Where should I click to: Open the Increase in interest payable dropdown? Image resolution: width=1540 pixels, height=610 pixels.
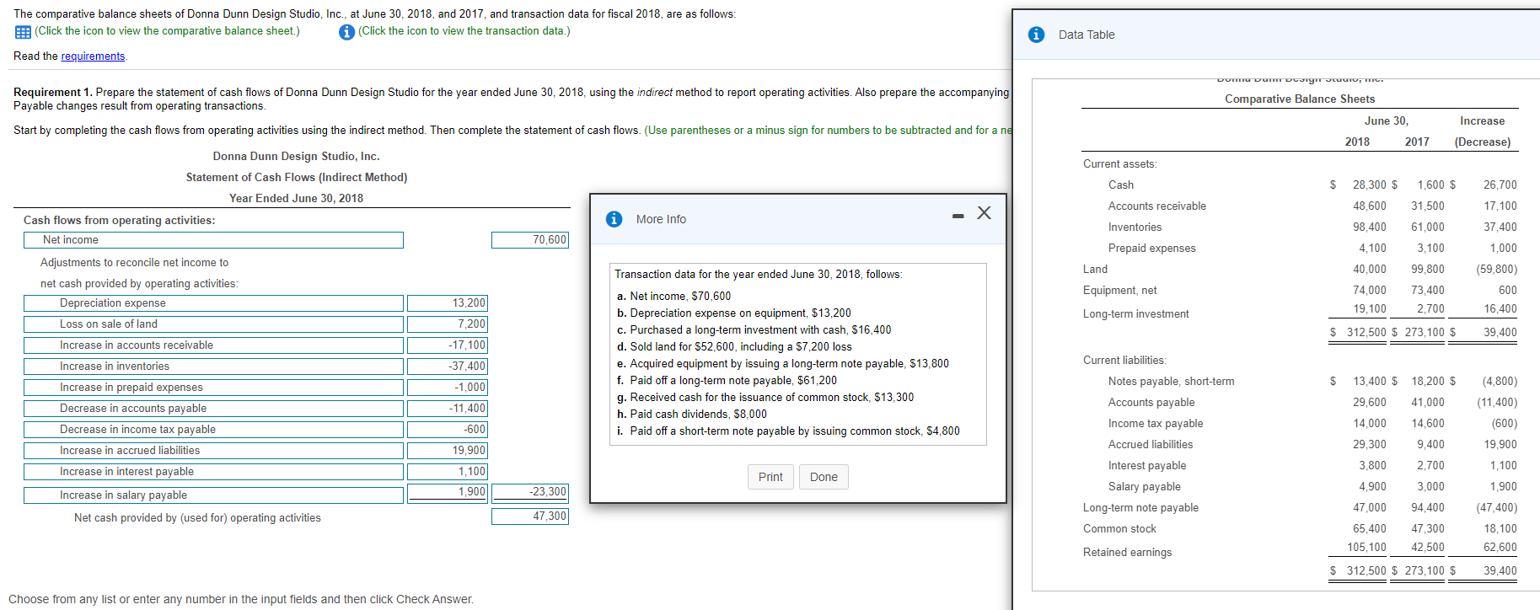(213, 472)
